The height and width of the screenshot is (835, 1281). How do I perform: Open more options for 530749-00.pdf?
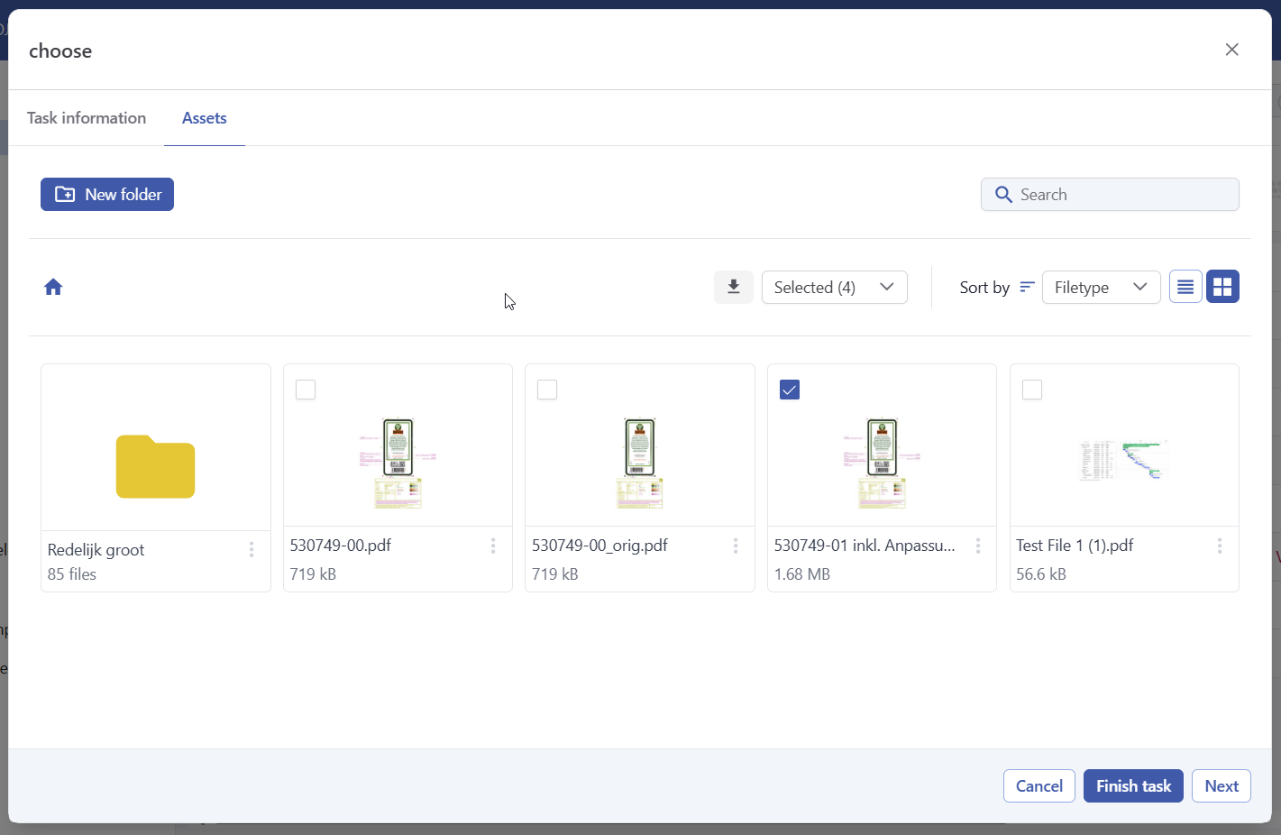[493, 546]
